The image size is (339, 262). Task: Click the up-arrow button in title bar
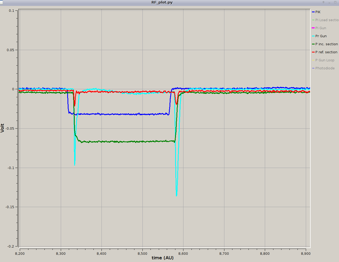[x=323, y=2]
